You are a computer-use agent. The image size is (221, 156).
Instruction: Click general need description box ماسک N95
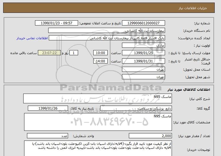pyautogui.click(x=98, y=98)
